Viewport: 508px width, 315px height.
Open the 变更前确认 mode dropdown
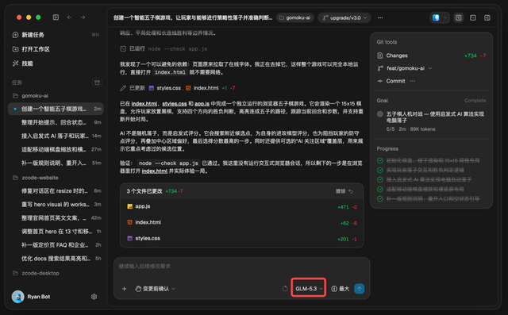coord(156,289)
